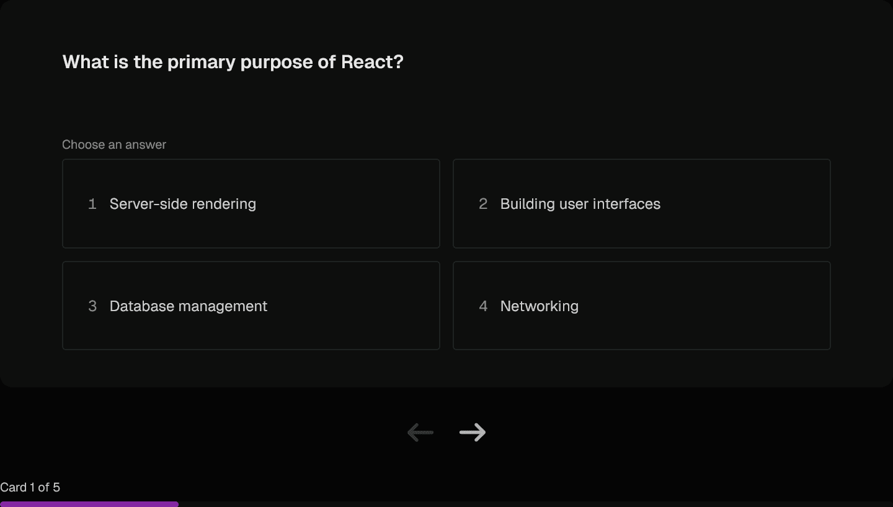
Task: Pick the Networking answer option
Action: pyautogui.click(x=641, y=306)
